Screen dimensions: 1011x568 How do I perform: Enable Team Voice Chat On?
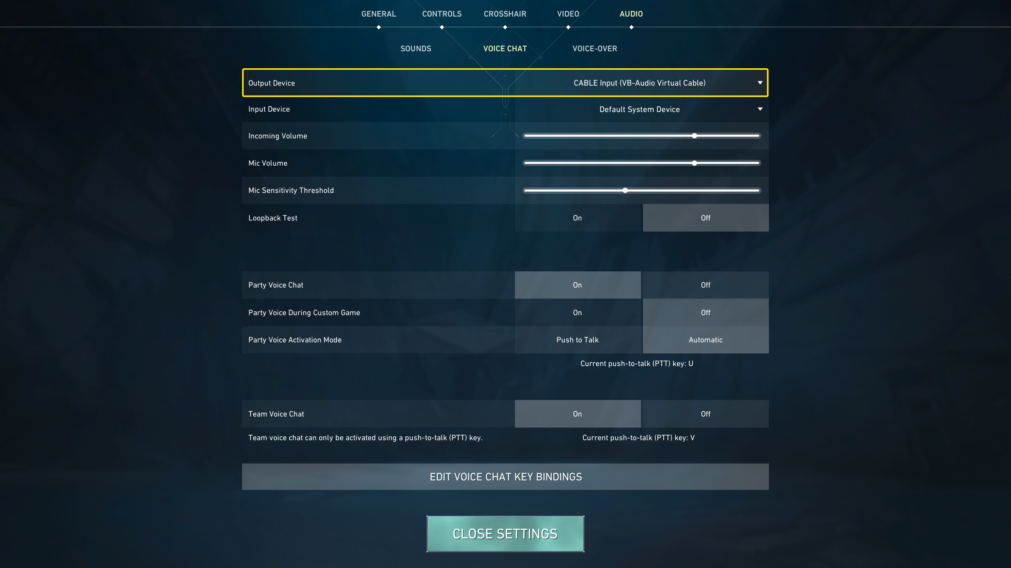point(577,413)
